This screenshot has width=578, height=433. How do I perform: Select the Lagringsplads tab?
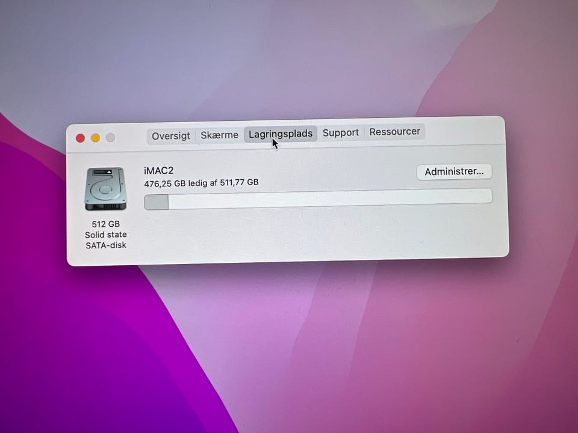click(x=281, y=134)
